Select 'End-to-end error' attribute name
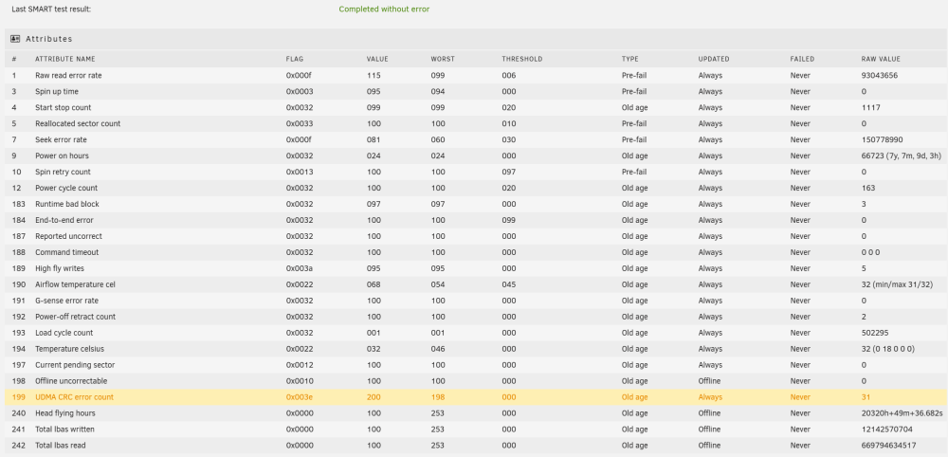This screenshot has width=948, height=457. [64, 220]
